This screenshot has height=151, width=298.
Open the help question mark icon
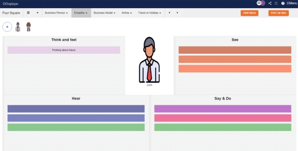283,3
